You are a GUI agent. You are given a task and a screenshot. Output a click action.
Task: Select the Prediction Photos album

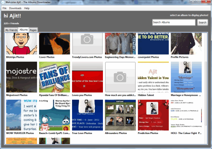click(x=153, y=115)
